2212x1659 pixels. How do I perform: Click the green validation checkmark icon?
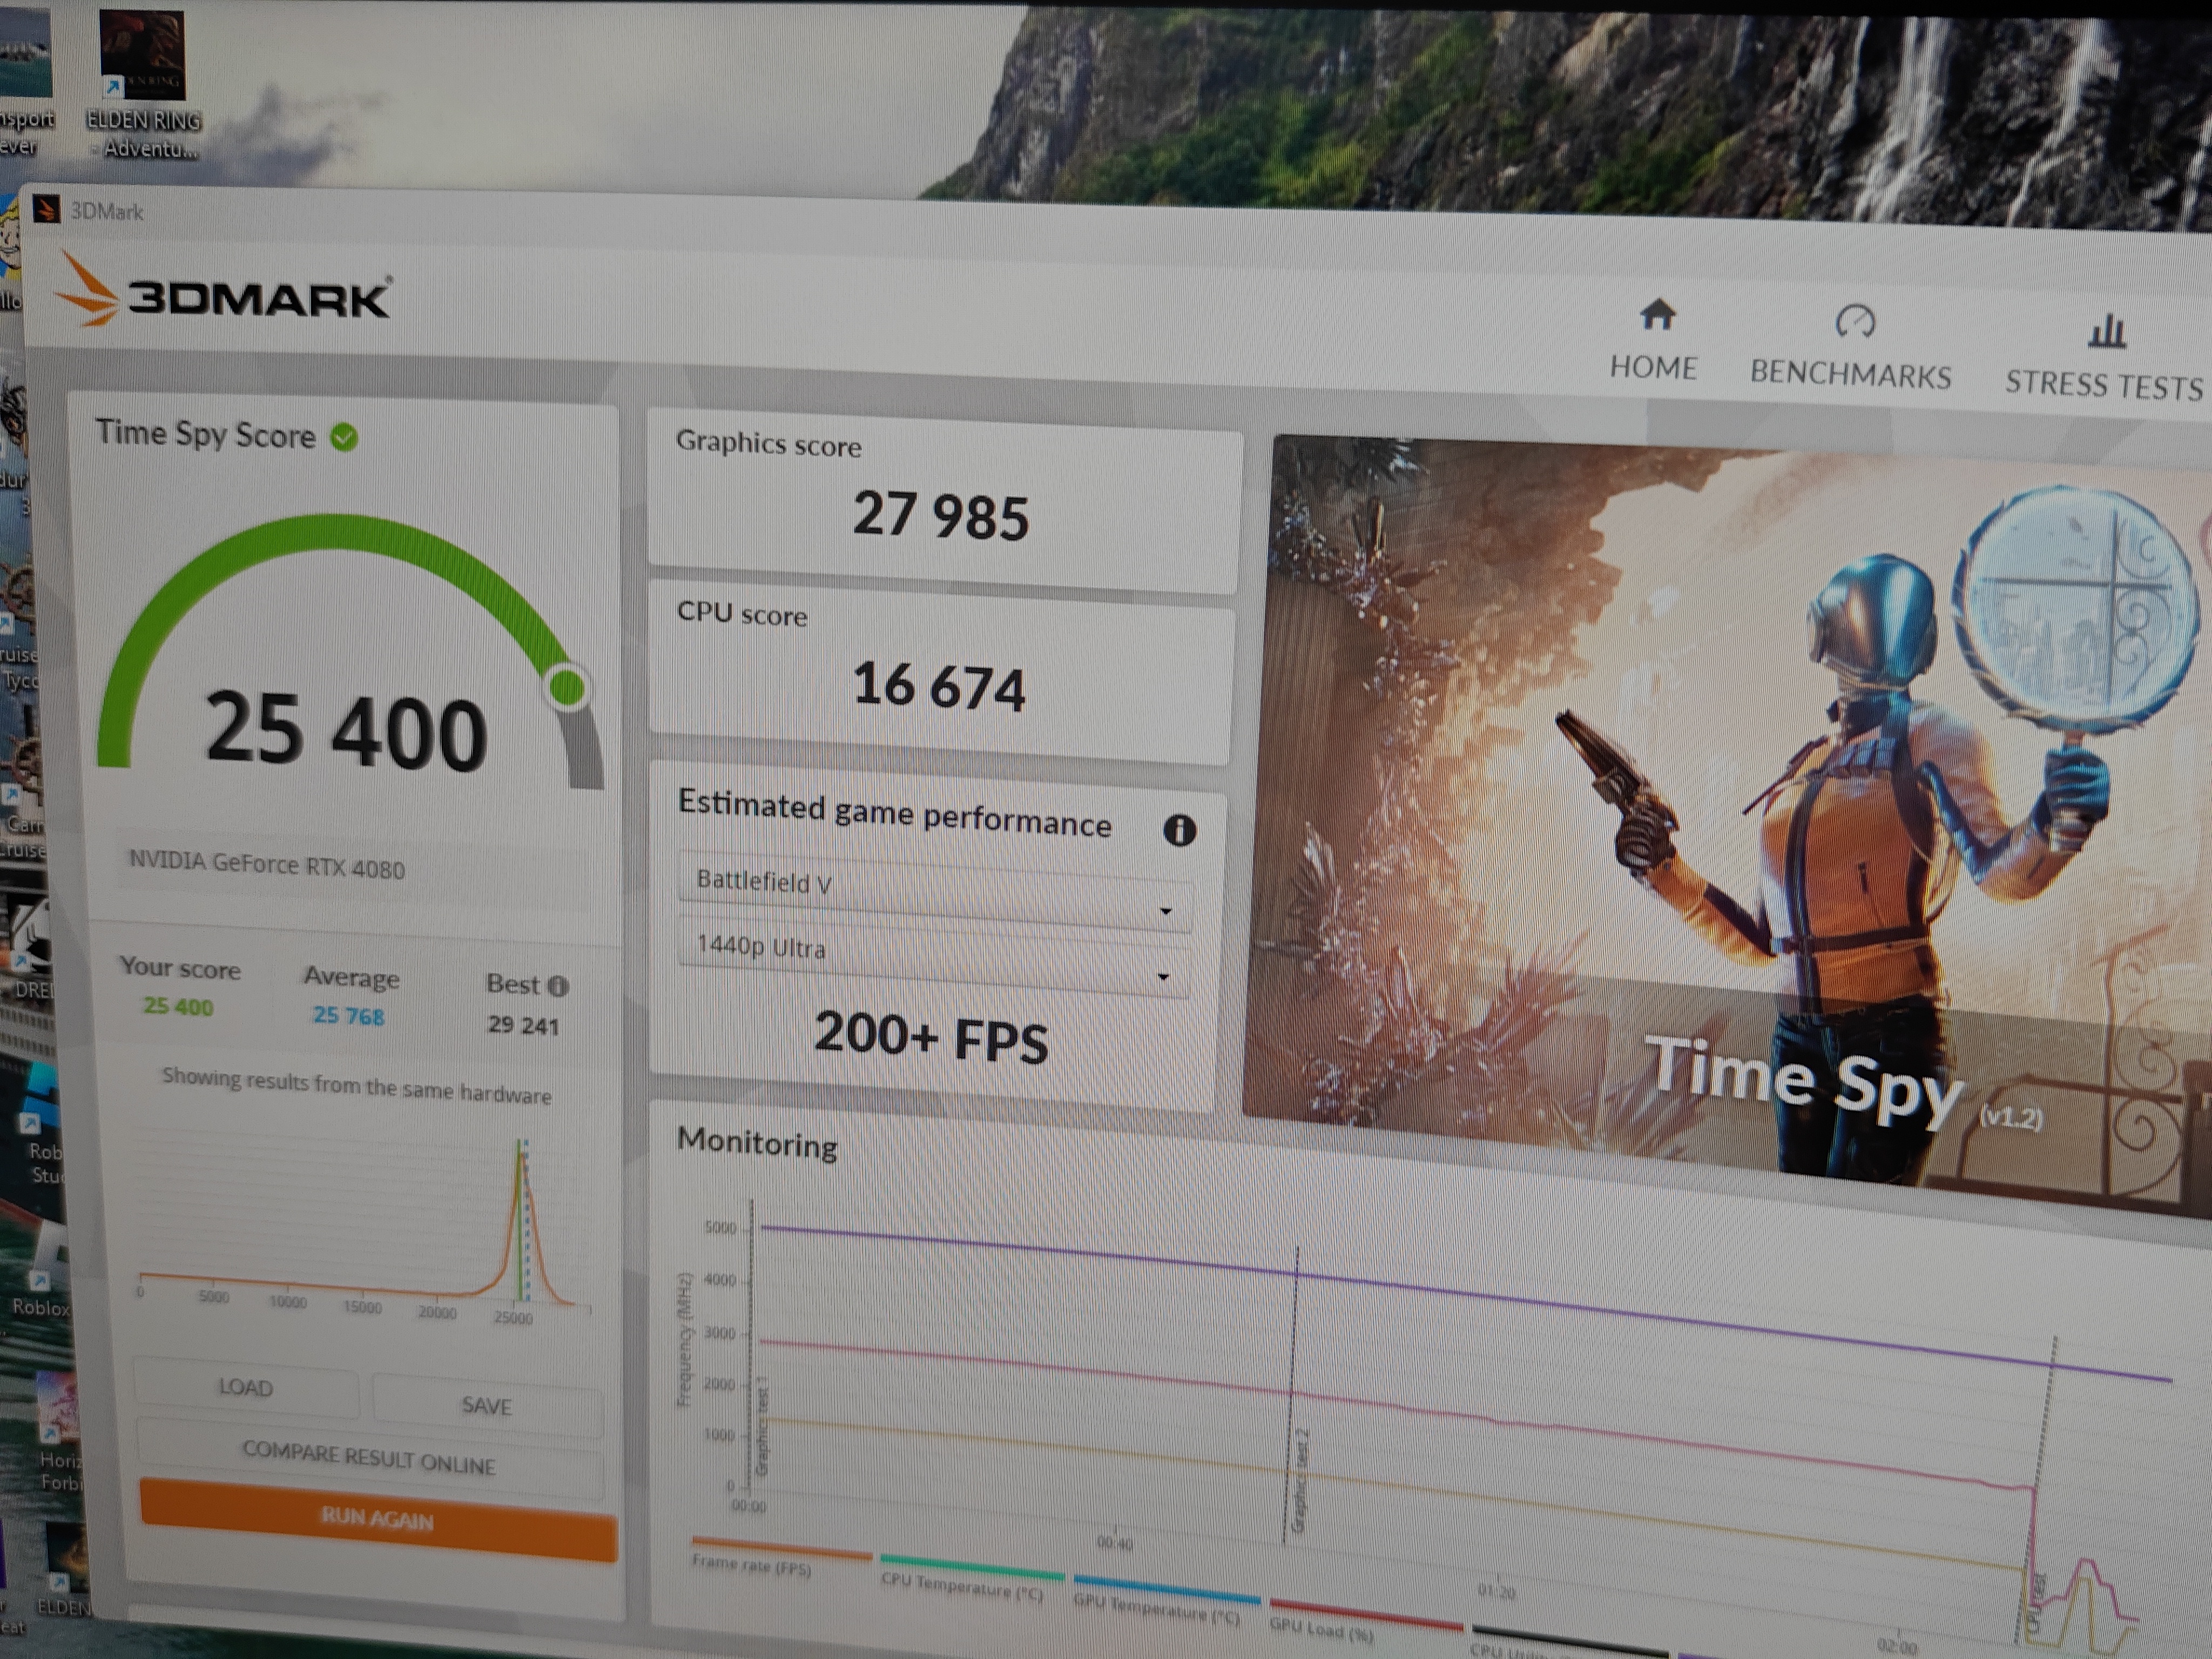click(x=344, y=438)
